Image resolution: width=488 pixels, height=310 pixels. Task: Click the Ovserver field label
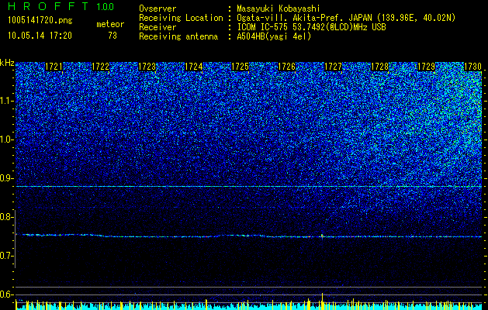[157, 9]
